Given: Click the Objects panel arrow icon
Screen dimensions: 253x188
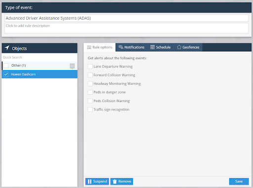Looking at the screenshot, I should [7, 48].
